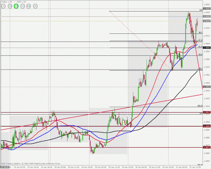Click the 'Today = 75' range label

coord(7,2)
